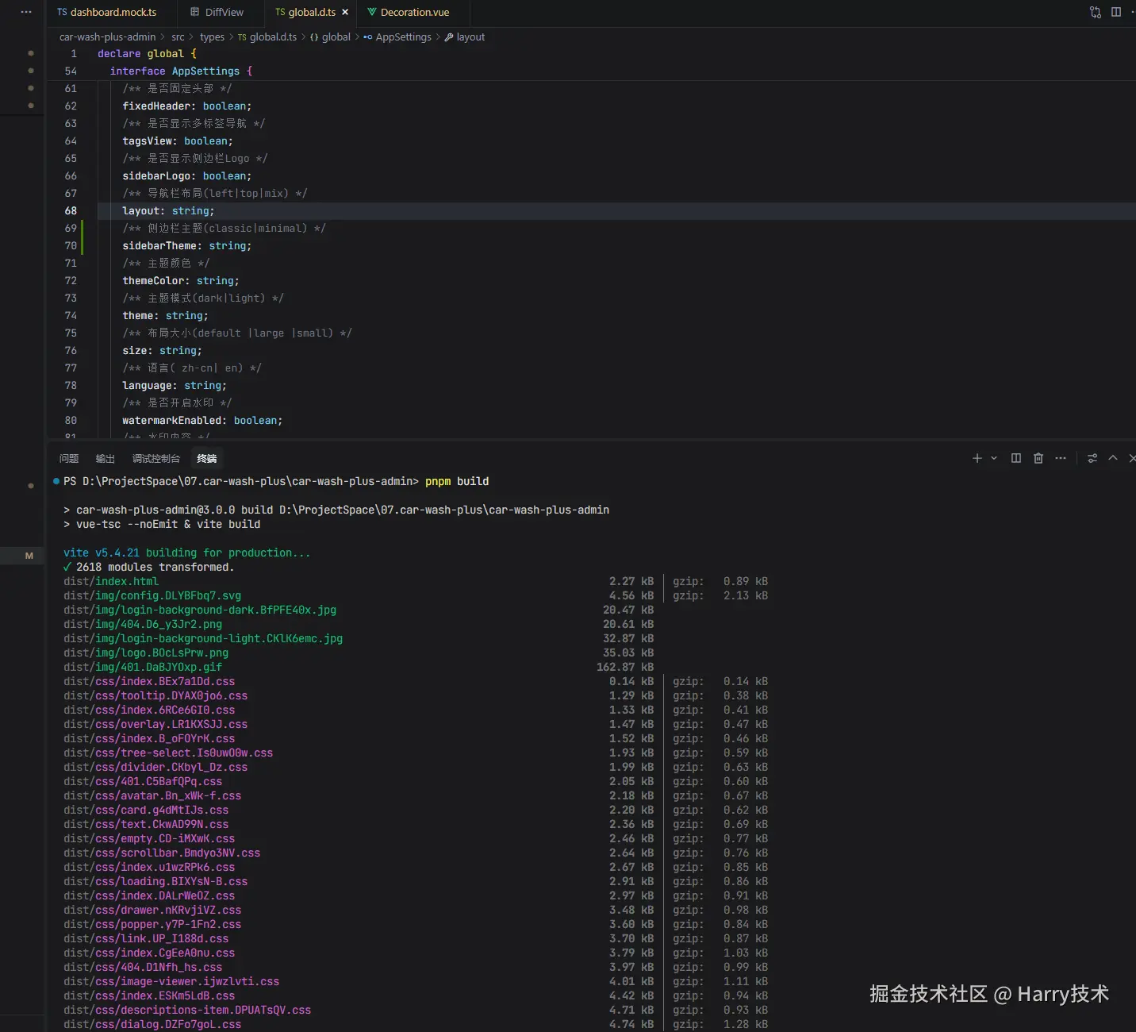Select the global.d.ts editor tab
This screenshot has width=1136, height=1032.
[x=305, y=12]
